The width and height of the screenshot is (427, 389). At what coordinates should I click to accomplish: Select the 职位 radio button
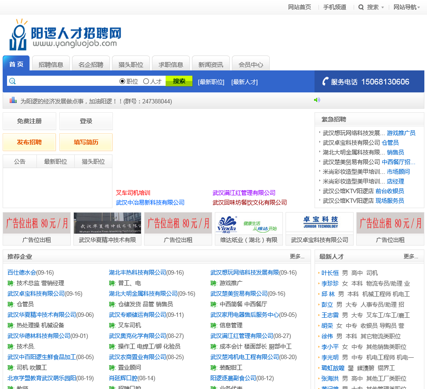(x=123, y=81)
